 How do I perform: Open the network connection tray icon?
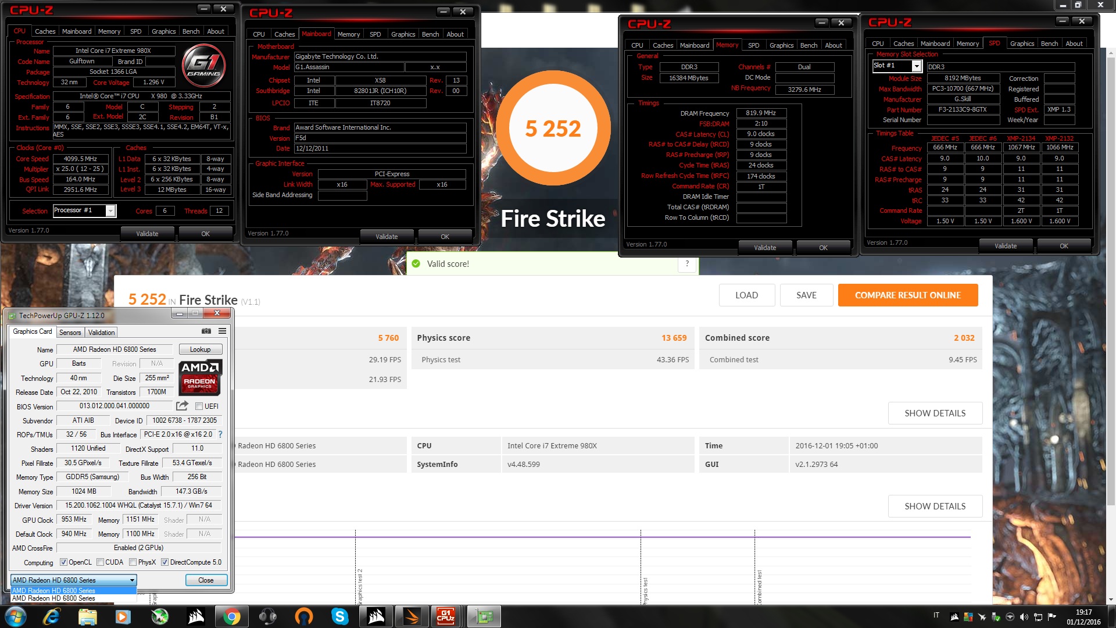click(1038, 617)
